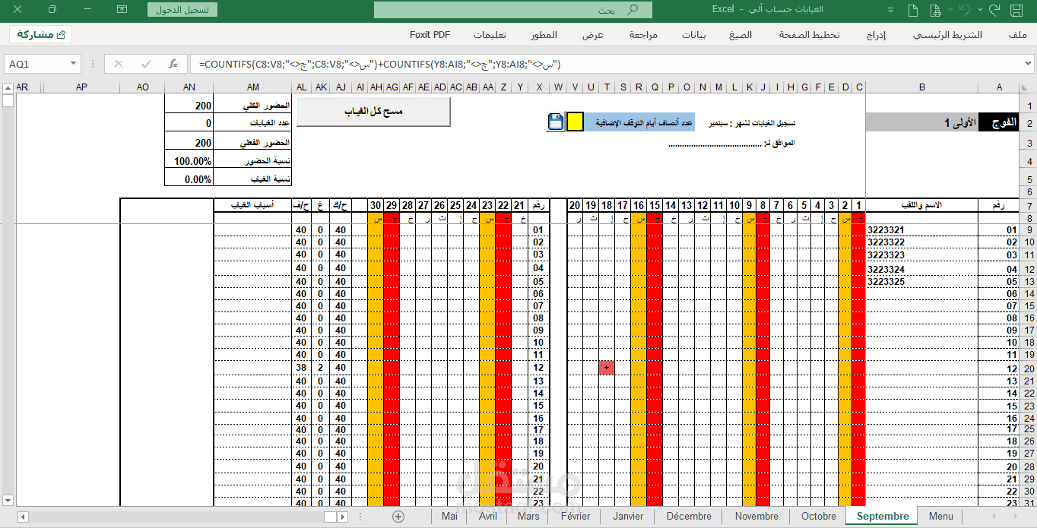Click the أسباب الغياب header cell
Viewport: 1037px width, 528px height.
[x=253, y=205]
